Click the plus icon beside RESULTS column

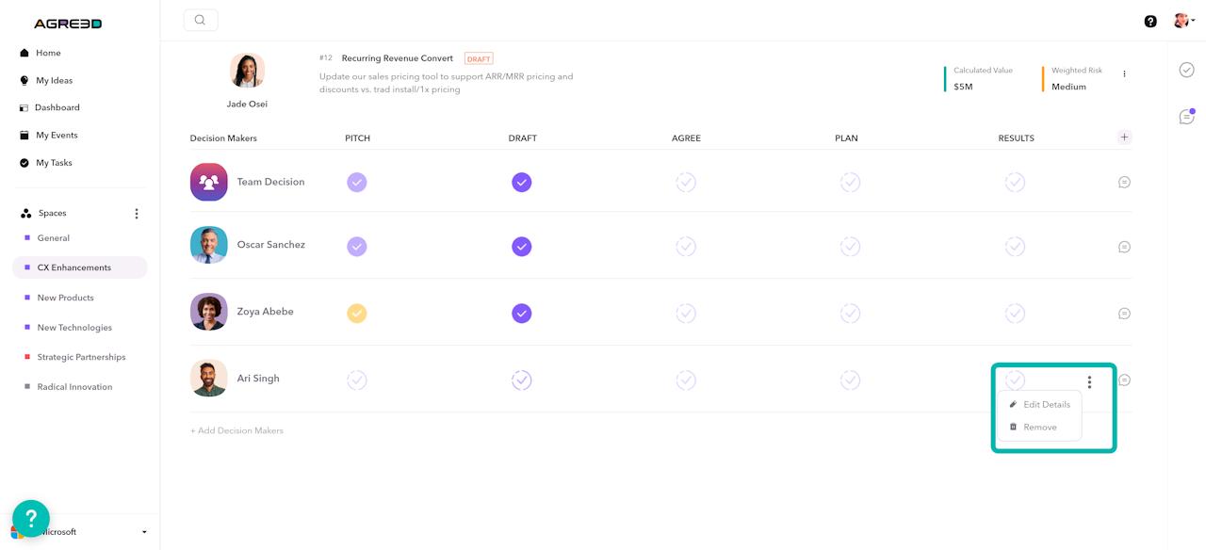click(x=1124, y=137)
